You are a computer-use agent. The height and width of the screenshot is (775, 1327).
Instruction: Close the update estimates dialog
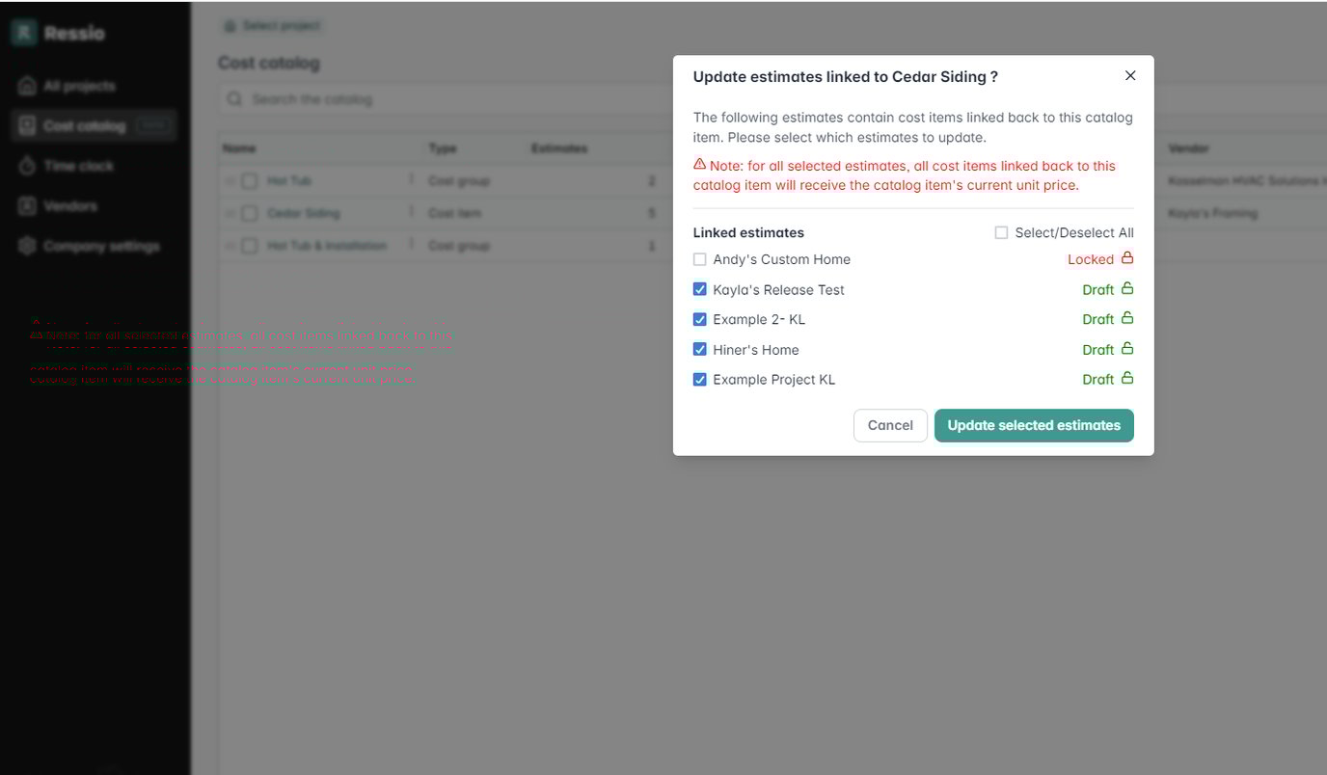1130,76
